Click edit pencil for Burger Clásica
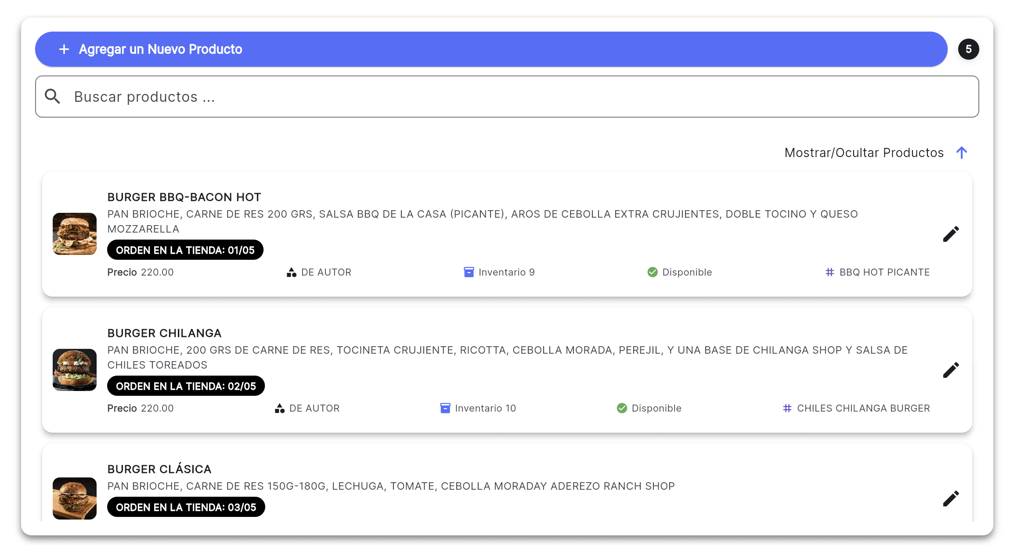Viewport: 1010px width, 545px height. pyautogui.click(x=951, y=498)
